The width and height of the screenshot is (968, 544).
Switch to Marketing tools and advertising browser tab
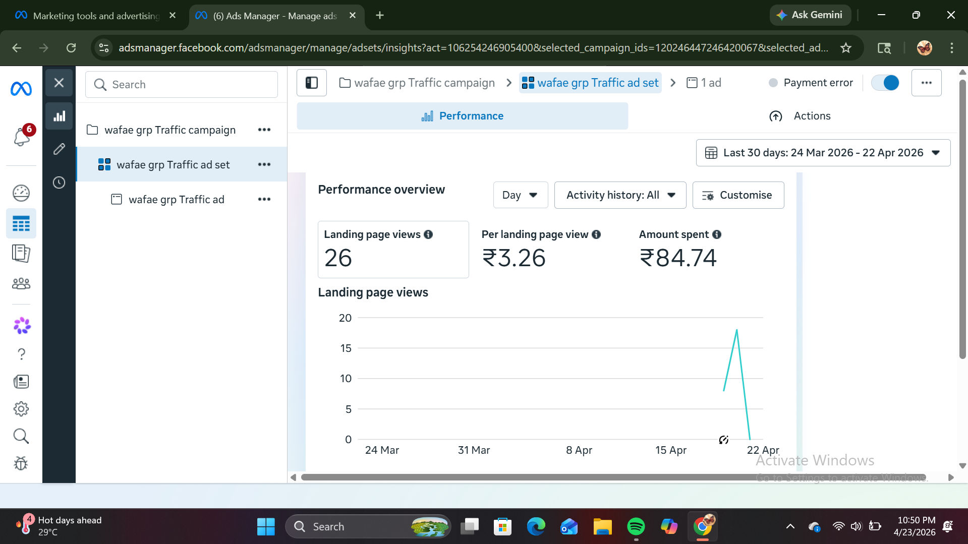tap(96, 16)
